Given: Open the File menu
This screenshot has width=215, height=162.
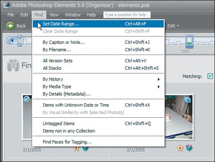Looking at the screenshot, I should [11, 15].
